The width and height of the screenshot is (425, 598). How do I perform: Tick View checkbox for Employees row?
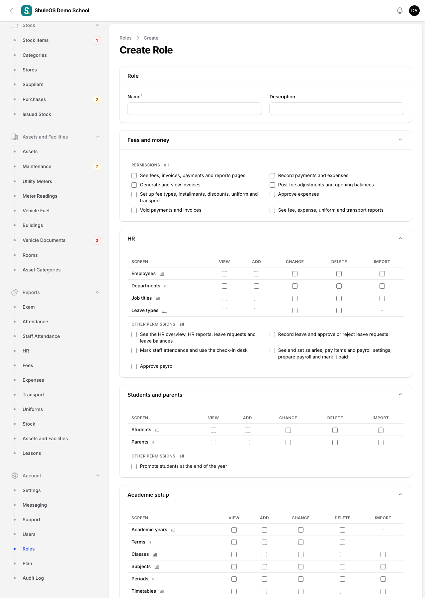coord(224,274)
